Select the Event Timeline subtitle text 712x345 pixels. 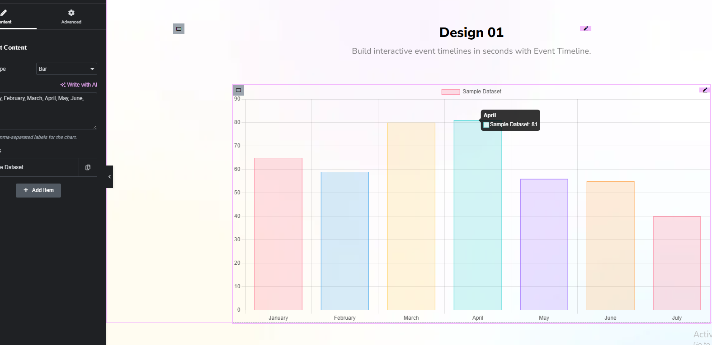point(472,51)
